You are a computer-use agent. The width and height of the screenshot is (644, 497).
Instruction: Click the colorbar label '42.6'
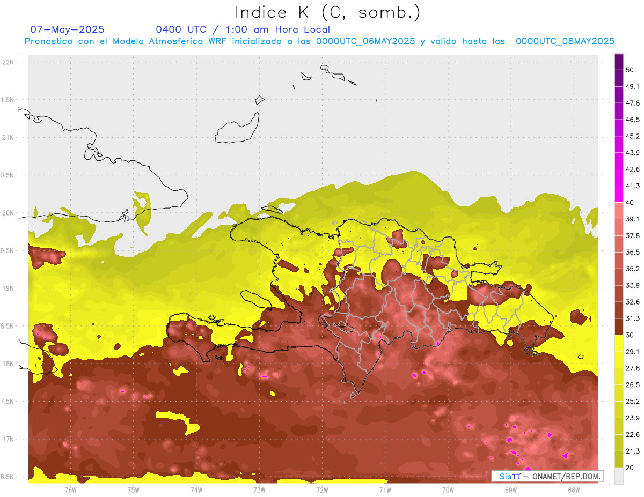632,169
